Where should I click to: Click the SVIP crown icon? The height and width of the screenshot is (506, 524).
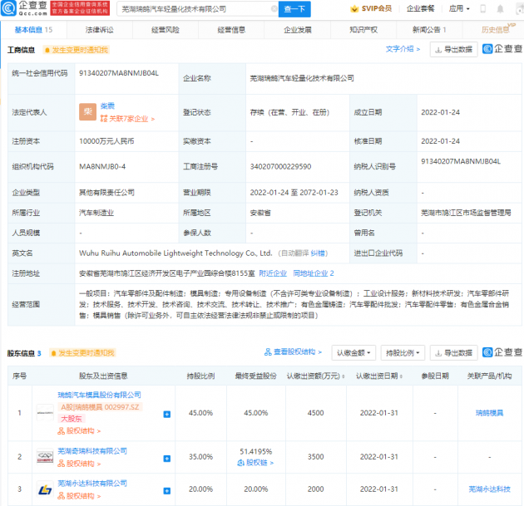(354, 9)
